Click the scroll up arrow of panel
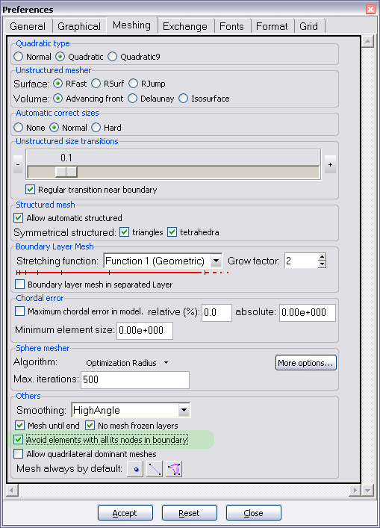Screen dimensions: 380x528 [367, 41]
